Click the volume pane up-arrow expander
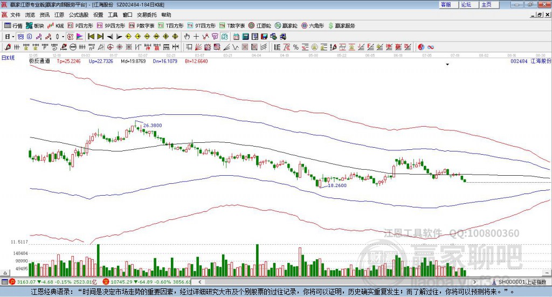 click(x=5, y=273)
